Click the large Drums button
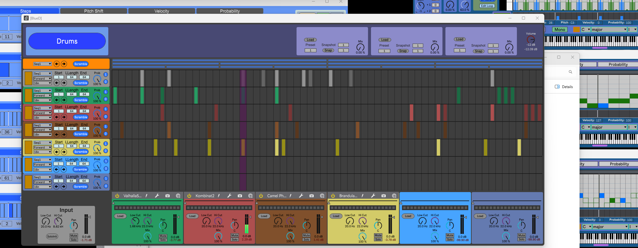 [67, 41]
